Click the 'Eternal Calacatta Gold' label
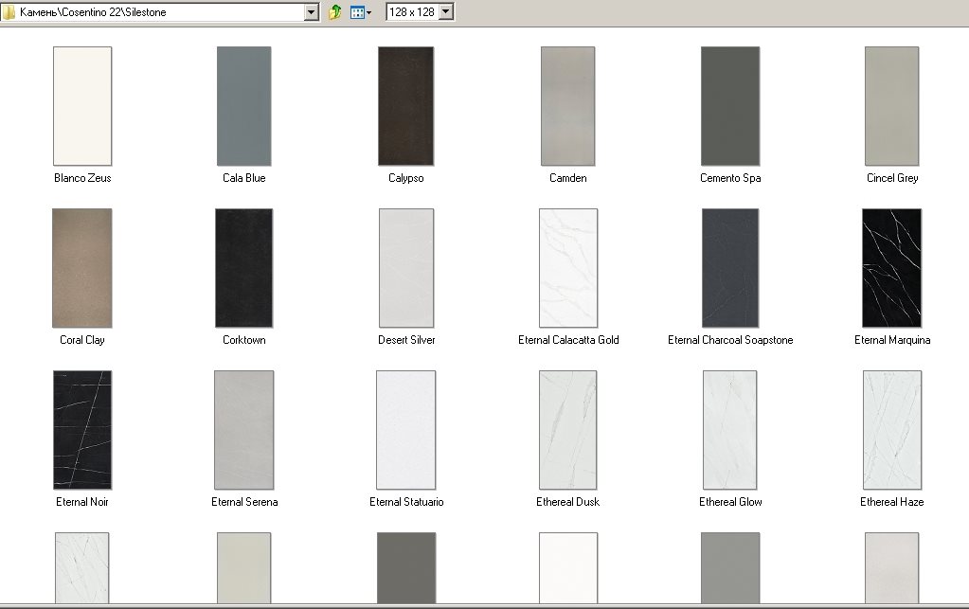Screen dimensions: 969x609 point(568,340)
